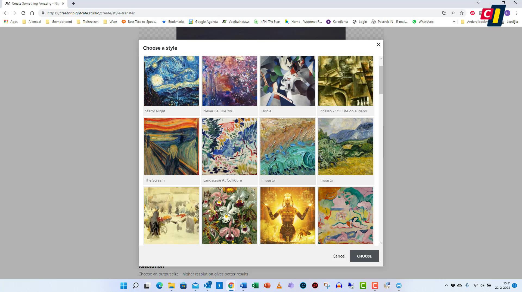Open the Chrome three-dot menu

click(x=516, y=13)
